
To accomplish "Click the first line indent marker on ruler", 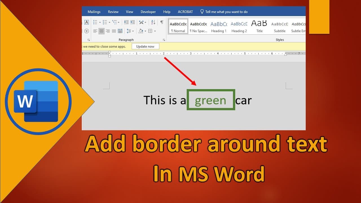I will 109,52.
